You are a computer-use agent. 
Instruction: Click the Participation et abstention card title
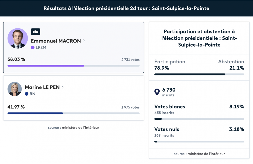point(199,38)
